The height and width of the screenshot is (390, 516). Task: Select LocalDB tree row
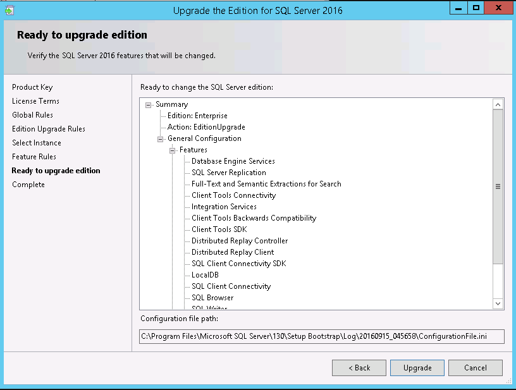point(205,275)
